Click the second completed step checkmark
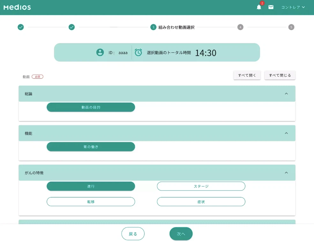This screenshot has width=314, height=241. click(x=71, y=27)
